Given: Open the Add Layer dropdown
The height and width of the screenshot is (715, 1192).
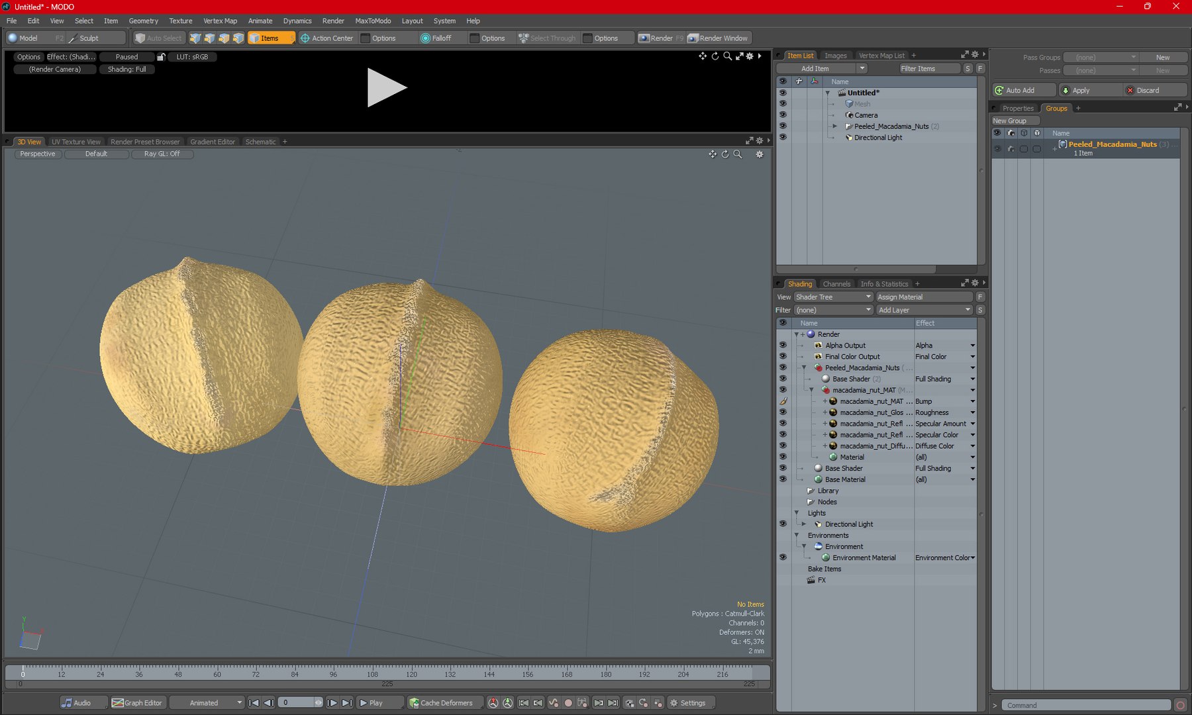Looking at the screenshot, I should [x=924, y=310].
